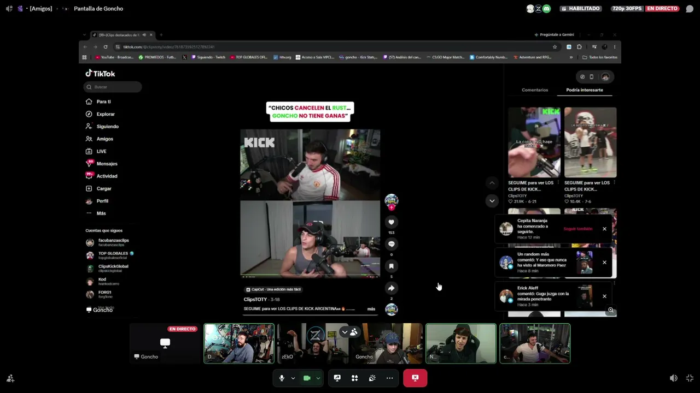Dismiss the Erick Aleff notification
The height and width of the screenshot is (393, 700).
click(604, 296)
